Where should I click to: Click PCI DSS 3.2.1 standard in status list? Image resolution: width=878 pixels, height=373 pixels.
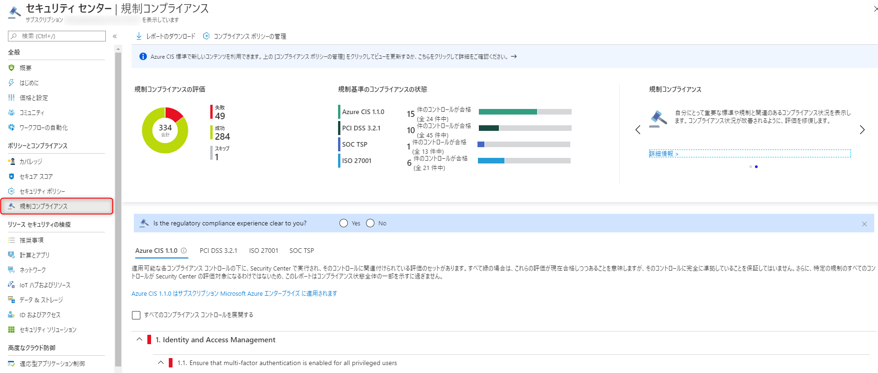pyautogui.click(x=361, y=128)
